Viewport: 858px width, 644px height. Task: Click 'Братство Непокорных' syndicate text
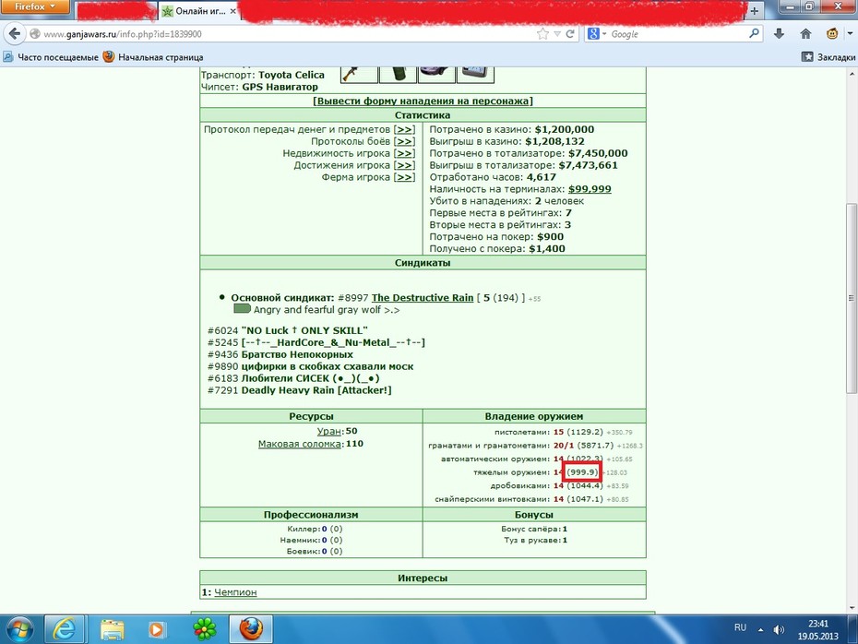click(x=297, y=354)
